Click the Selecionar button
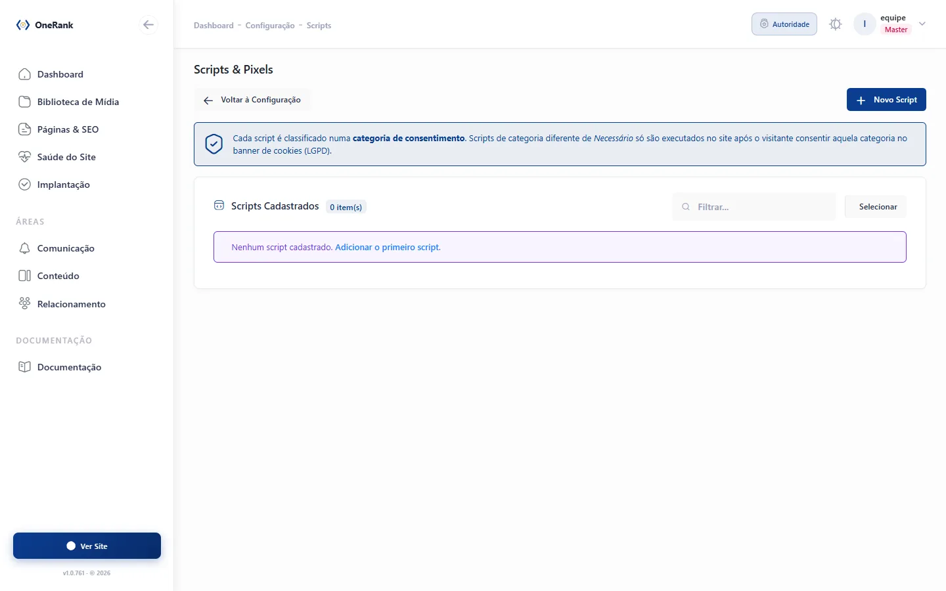Image resolution: width=946 pixels, height=591 pixels. [x=876, y=207]
